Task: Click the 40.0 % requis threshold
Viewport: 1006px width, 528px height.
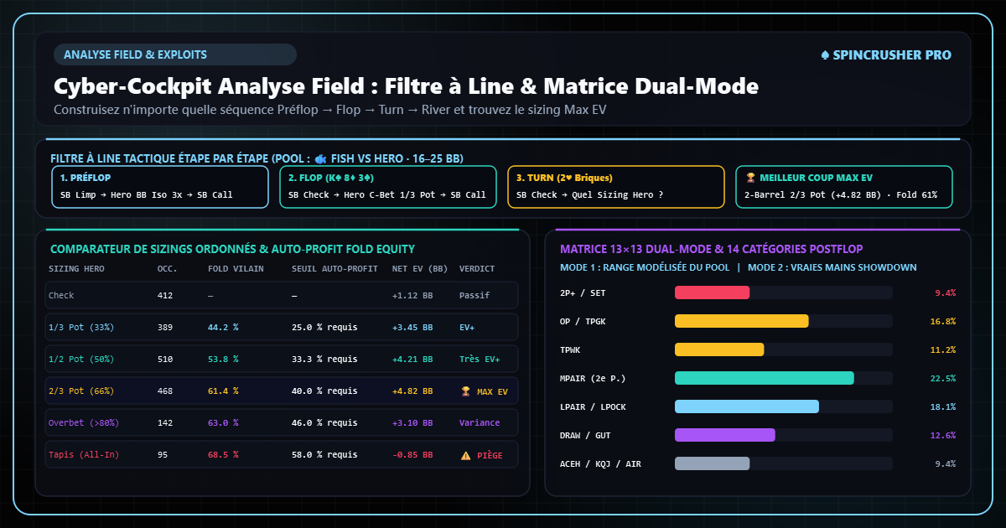Action: (x=324, y=391)
